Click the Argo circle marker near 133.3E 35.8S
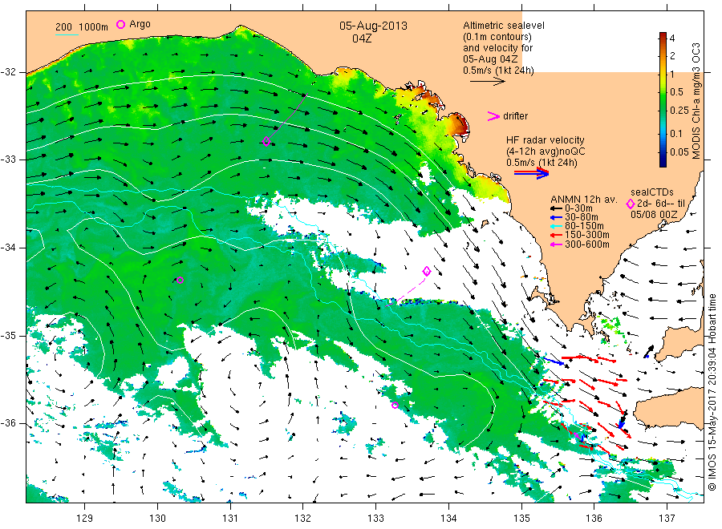 395,406
